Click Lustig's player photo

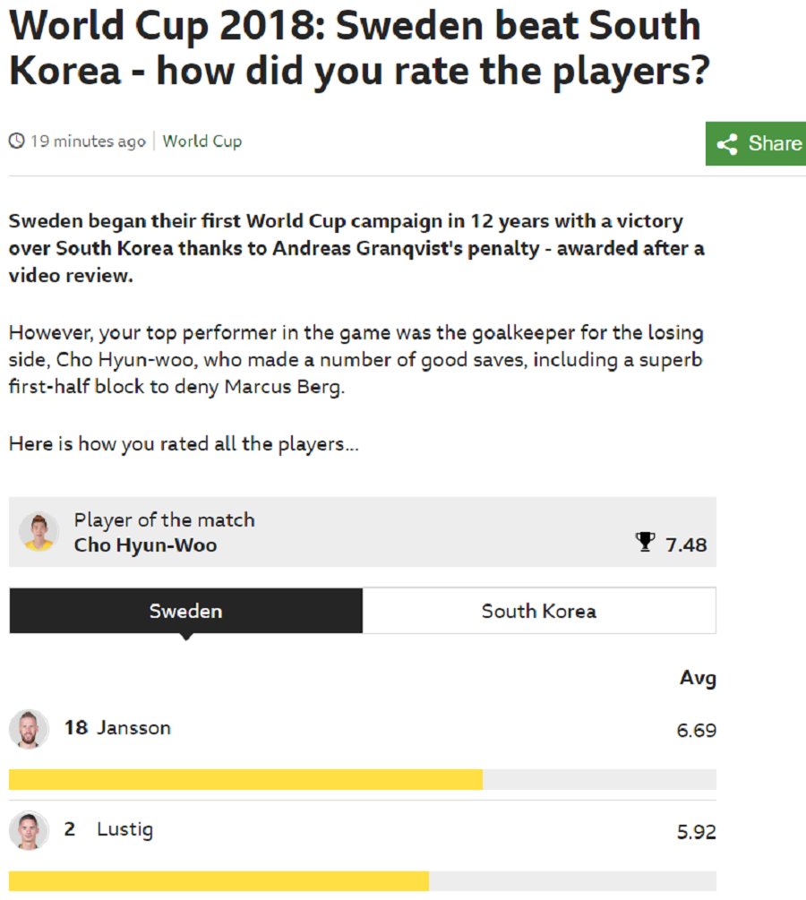tap(29, 830)
